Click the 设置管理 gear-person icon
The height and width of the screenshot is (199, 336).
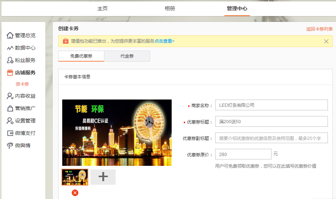coord(10,121)
